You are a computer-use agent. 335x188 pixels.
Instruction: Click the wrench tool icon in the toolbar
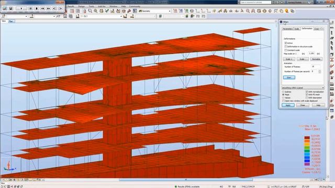pos(129,11)
